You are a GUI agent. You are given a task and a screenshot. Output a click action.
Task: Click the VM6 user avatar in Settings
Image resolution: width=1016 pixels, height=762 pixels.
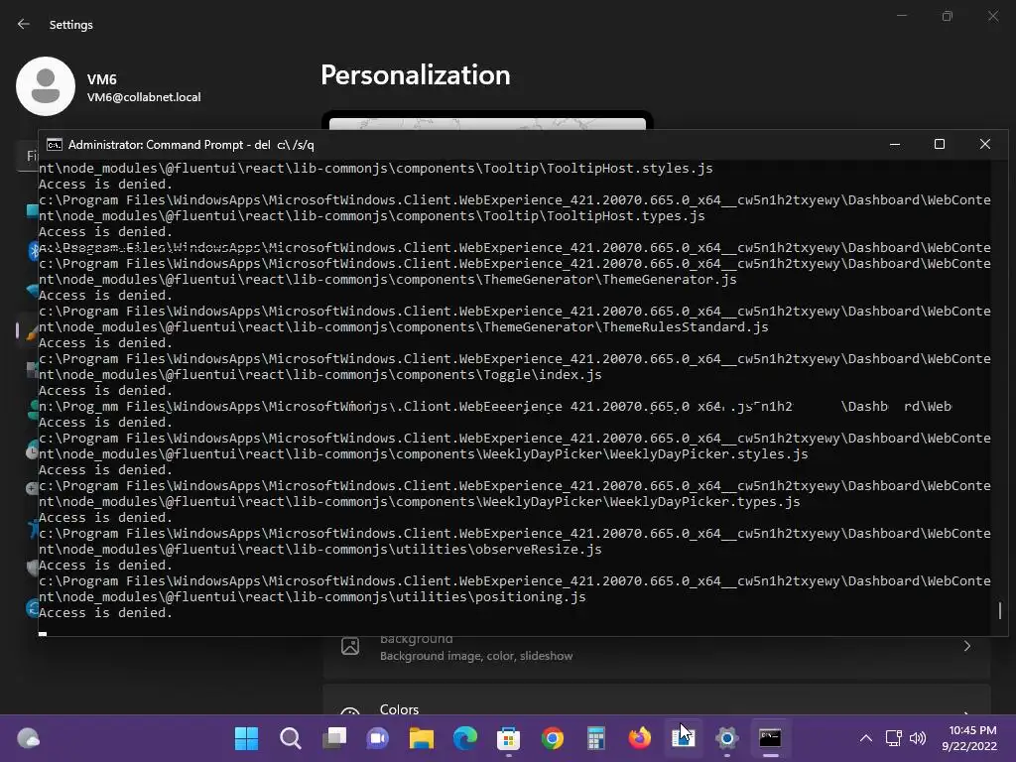46,86
